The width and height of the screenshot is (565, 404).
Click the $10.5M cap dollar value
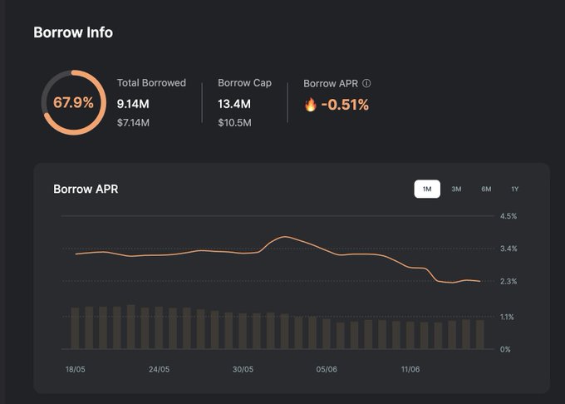click(x=234, y=123)
